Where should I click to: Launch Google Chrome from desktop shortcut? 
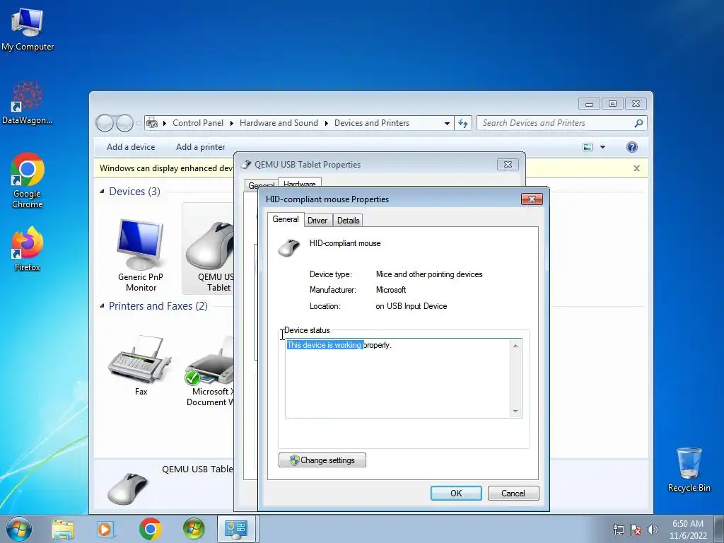tap(28, 180)
